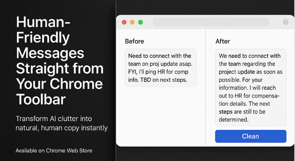Click inside the After text box
This screenshot has height=161, width=295.
click(x=251, y=88)
